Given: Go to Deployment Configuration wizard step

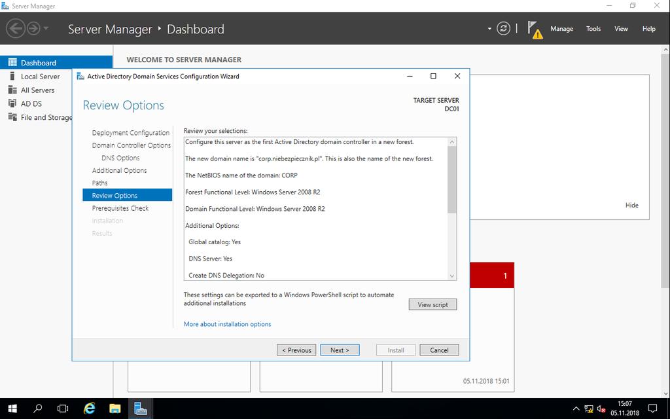Looking at the screenshot, I should coord(131,132).
